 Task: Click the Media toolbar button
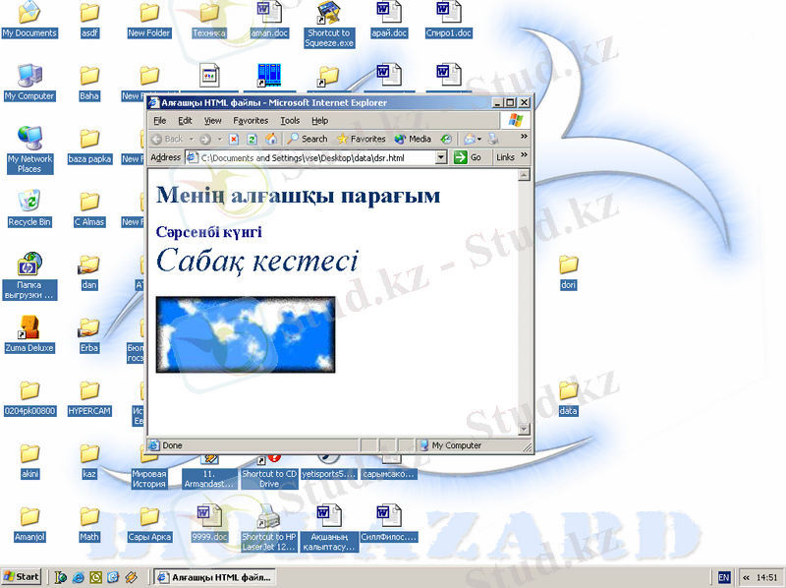[x=413, y=139]
